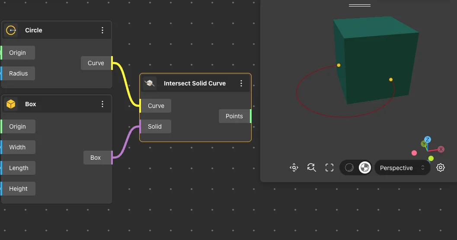The height and width of the screenshot is (240, 457).
Task: Click the green cube in the 3D viewport
Action: tap(374, 65)
